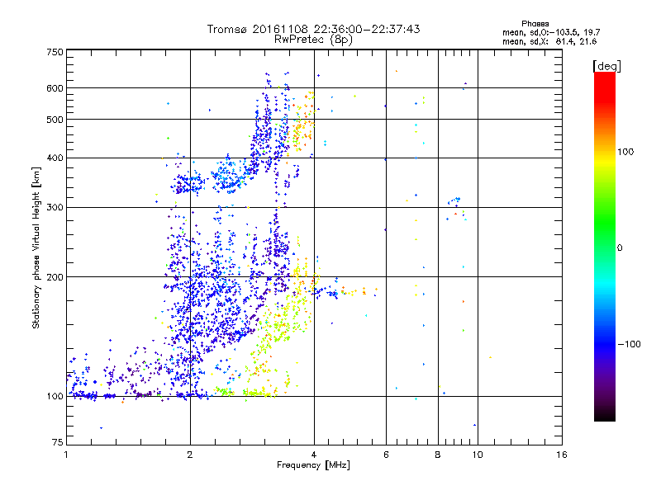Click the 'Frequency [MHz]' axis label

313,465
